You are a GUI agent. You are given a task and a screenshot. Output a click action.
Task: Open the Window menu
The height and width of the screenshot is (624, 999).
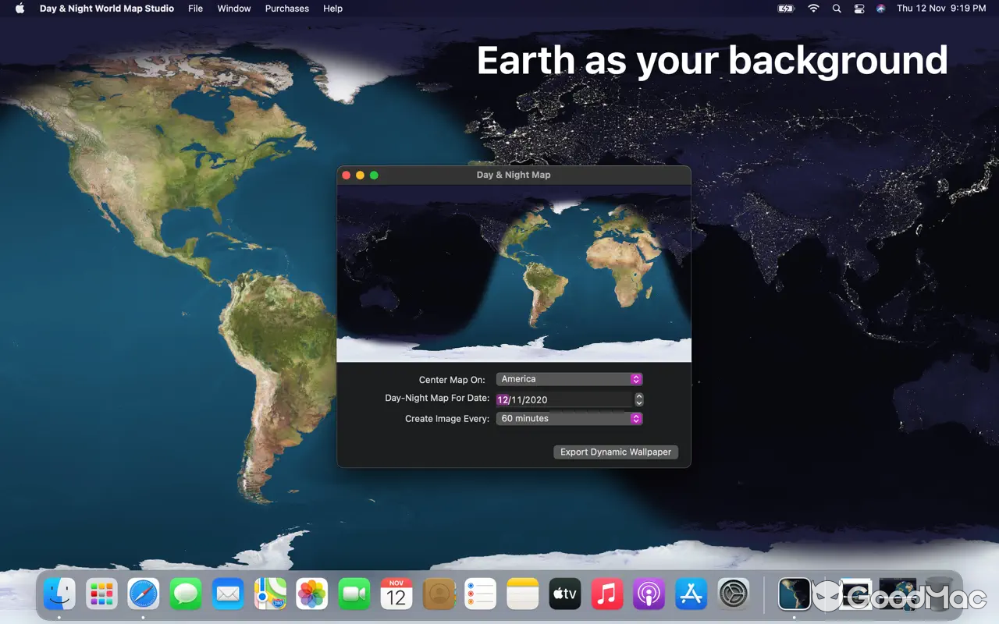[234, 9]
